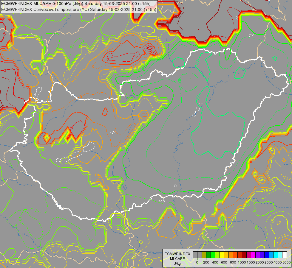Click the legend value 4000
The width and height of the screenshot is (292, 268).
278,262
